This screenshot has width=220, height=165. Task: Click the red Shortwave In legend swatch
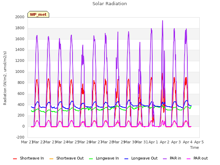pyautogui.click(x=15, y=159)
